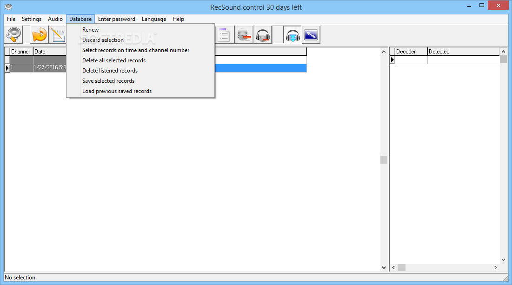
Task: Click the records list scroll up arrow
Action: (x=384, y=52)
